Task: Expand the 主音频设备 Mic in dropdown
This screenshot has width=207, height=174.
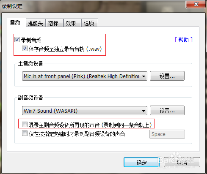Action: 85,76
